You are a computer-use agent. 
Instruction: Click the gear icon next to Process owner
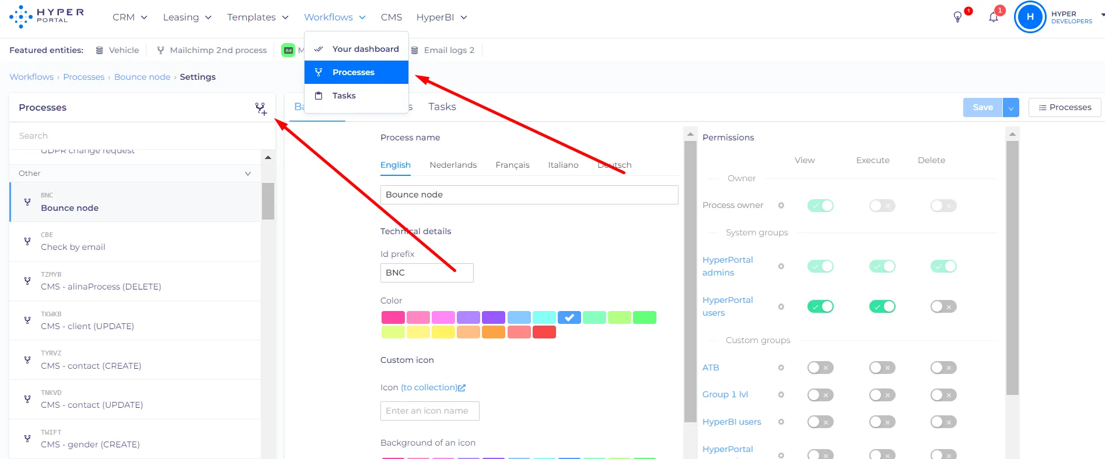tap(781, 205)
